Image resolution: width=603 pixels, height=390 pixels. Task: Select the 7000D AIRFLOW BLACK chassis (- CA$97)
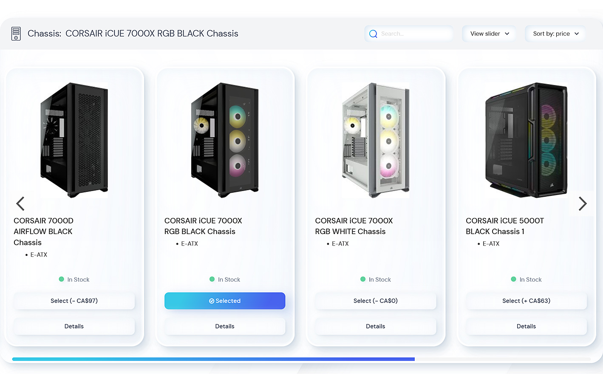click(74, 301)
